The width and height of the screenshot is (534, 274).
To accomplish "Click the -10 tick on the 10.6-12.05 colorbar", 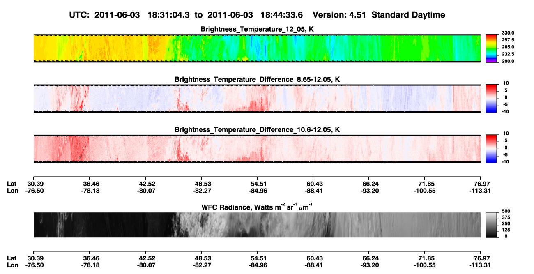I will 505,161.
